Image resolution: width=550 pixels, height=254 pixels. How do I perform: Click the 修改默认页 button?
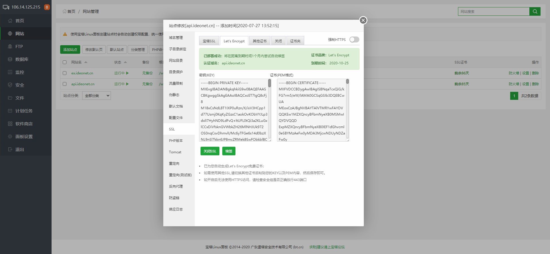tap(94, 49)
